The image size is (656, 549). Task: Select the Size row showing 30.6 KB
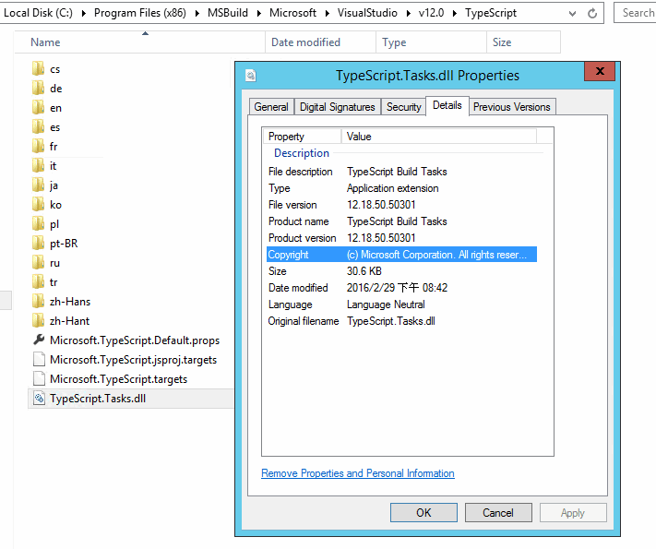click(401, 271)
